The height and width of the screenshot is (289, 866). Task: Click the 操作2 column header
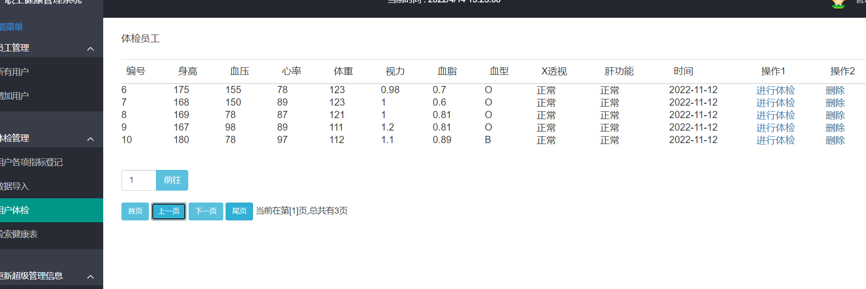click(x=842, y=71)
